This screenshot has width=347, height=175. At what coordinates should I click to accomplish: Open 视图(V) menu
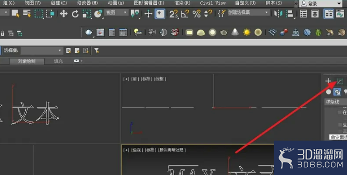point(33,3)
